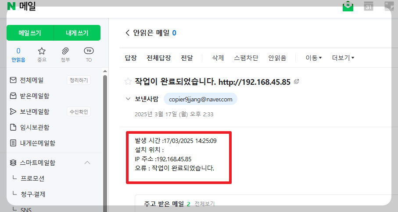Screen dimensions: 398x212
Task: Open the green Naver mail envelope icon
Action: click(x=348, y=6)
